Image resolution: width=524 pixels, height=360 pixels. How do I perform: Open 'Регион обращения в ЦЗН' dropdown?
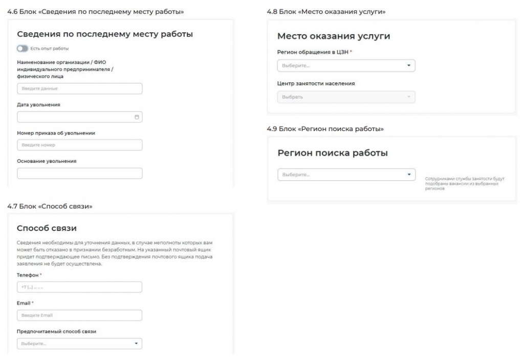pyautogui.click(x=346, y=66)
